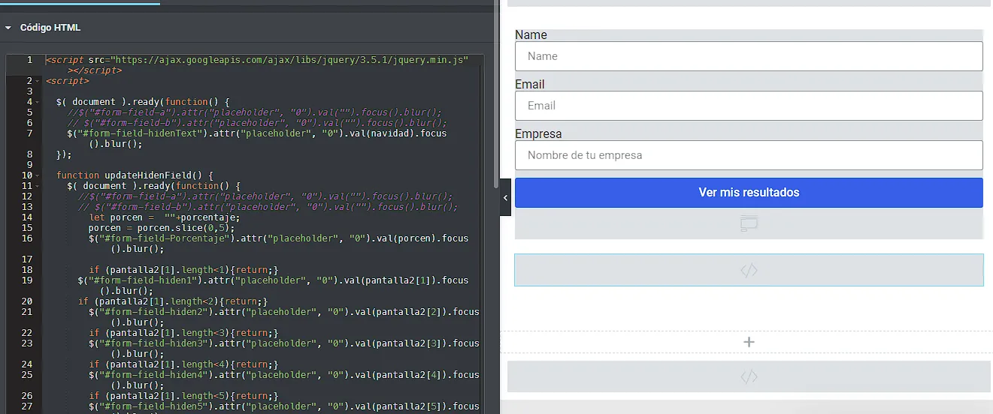Viewport: 993px width, 414px height.
Task: Fold code at line 2 arrow
Action: [38, 80]
